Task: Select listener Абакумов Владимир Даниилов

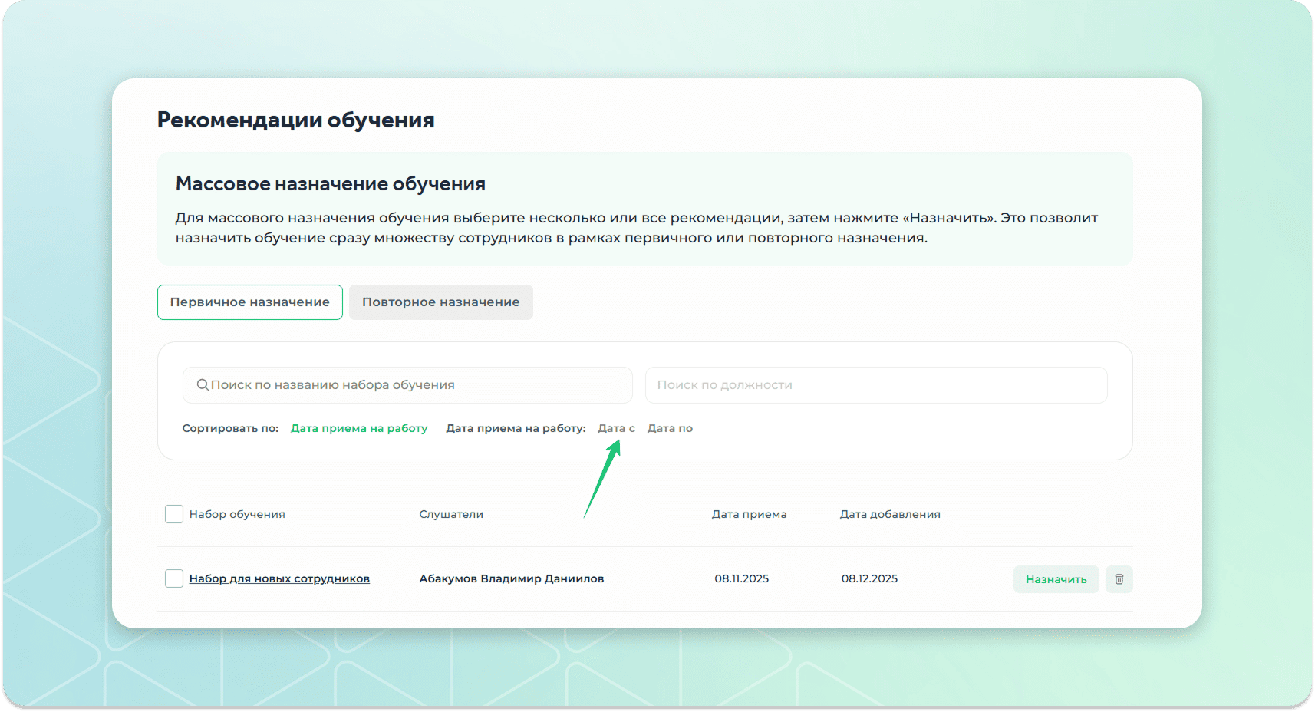Action: click(512, 578)
